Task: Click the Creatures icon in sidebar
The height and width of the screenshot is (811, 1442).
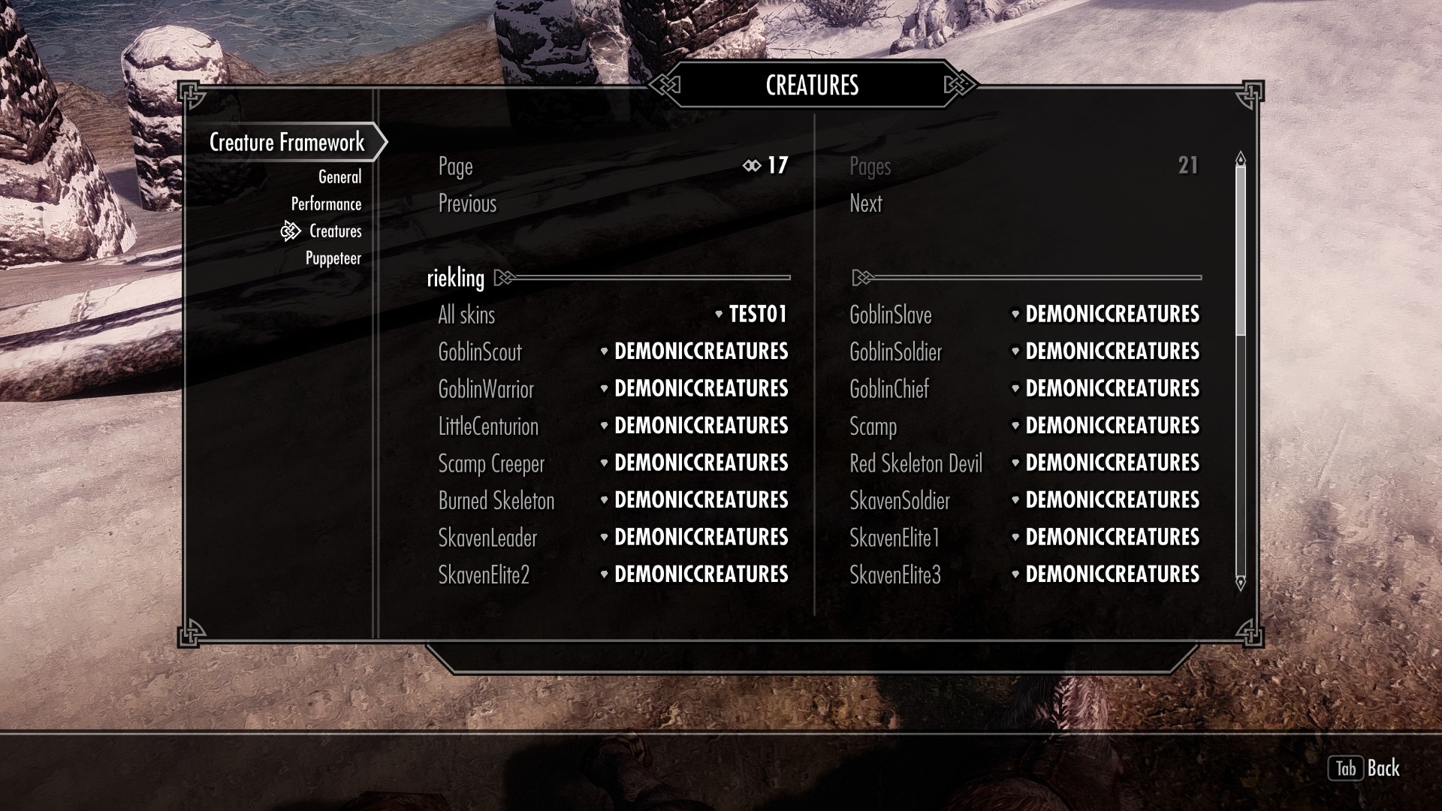Action: [x=290, y=230]
